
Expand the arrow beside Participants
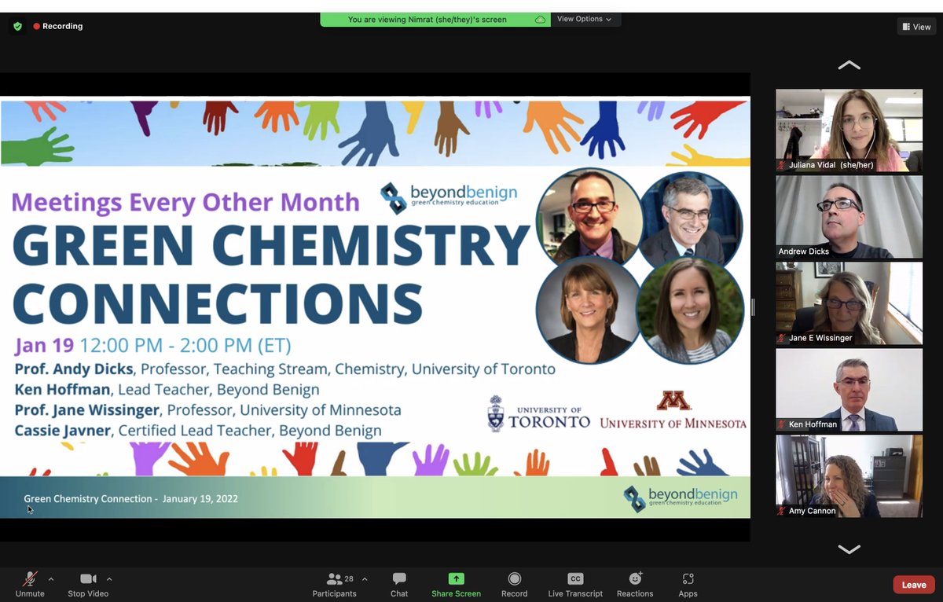coord(365,579)
